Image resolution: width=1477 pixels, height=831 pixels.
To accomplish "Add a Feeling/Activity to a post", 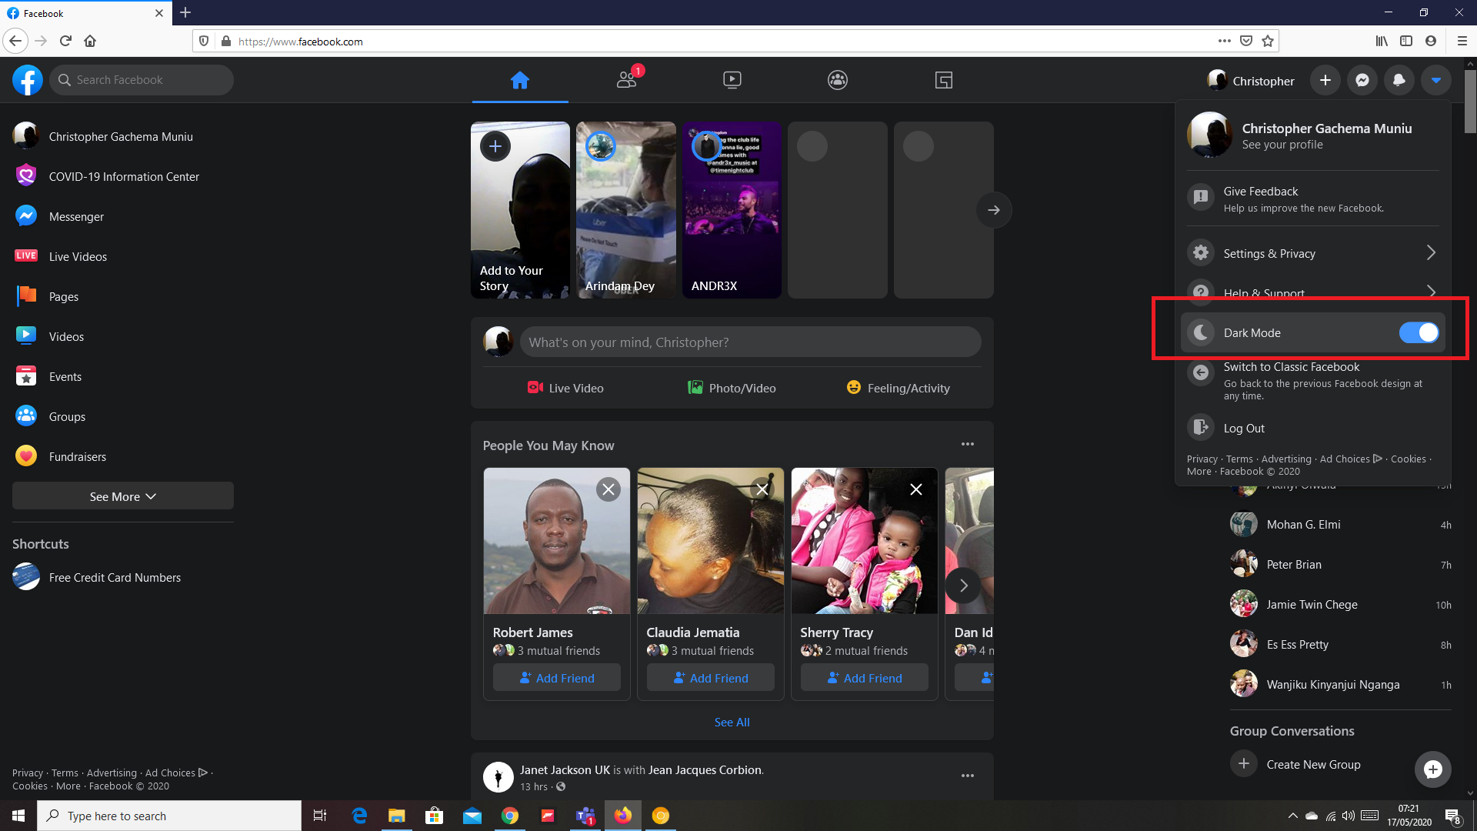I will tap(898, 388).
